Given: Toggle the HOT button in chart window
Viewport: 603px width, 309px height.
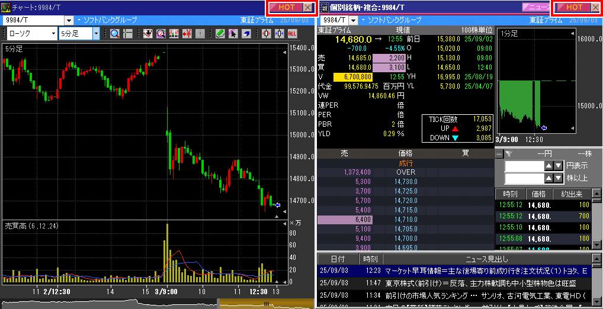Looking at the screenshot, I should (286, 7).
